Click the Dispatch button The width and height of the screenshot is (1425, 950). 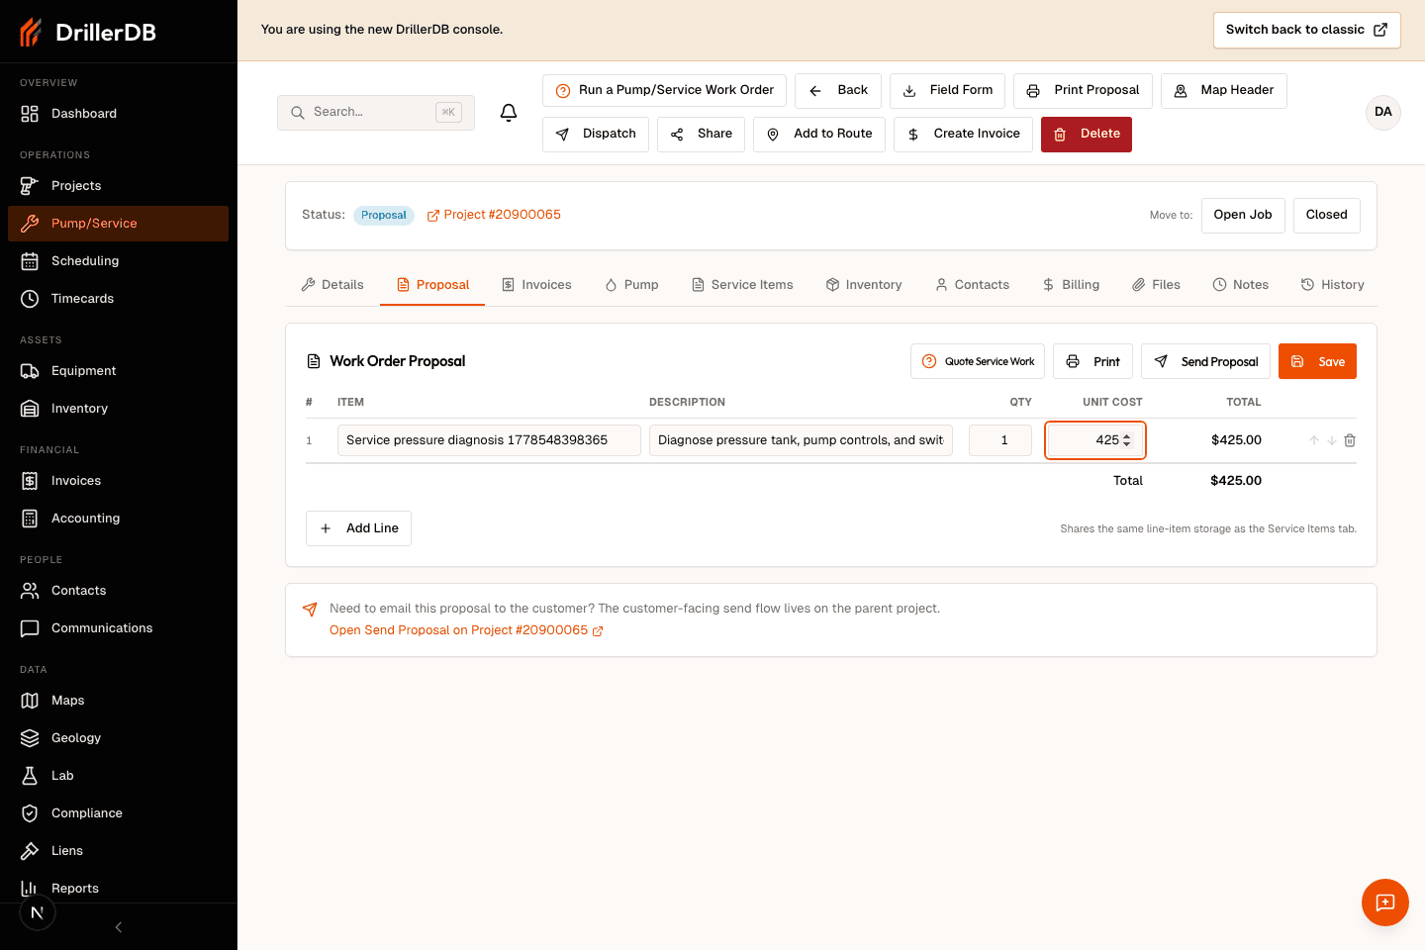[x=596, y=134]
